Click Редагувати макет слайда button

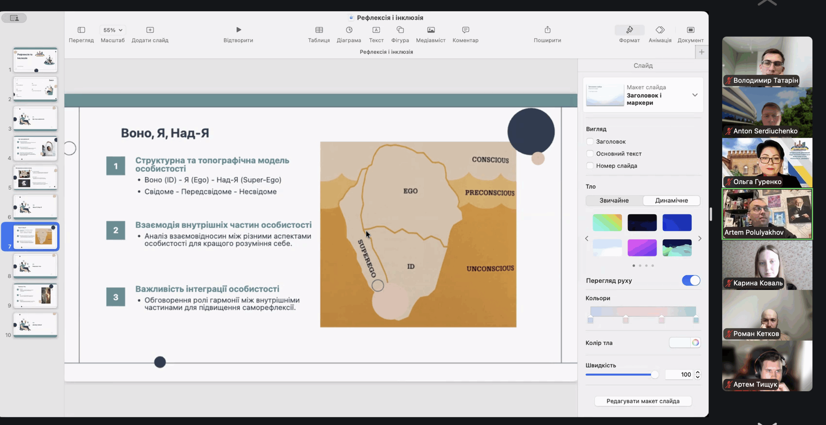coord(643,401)
